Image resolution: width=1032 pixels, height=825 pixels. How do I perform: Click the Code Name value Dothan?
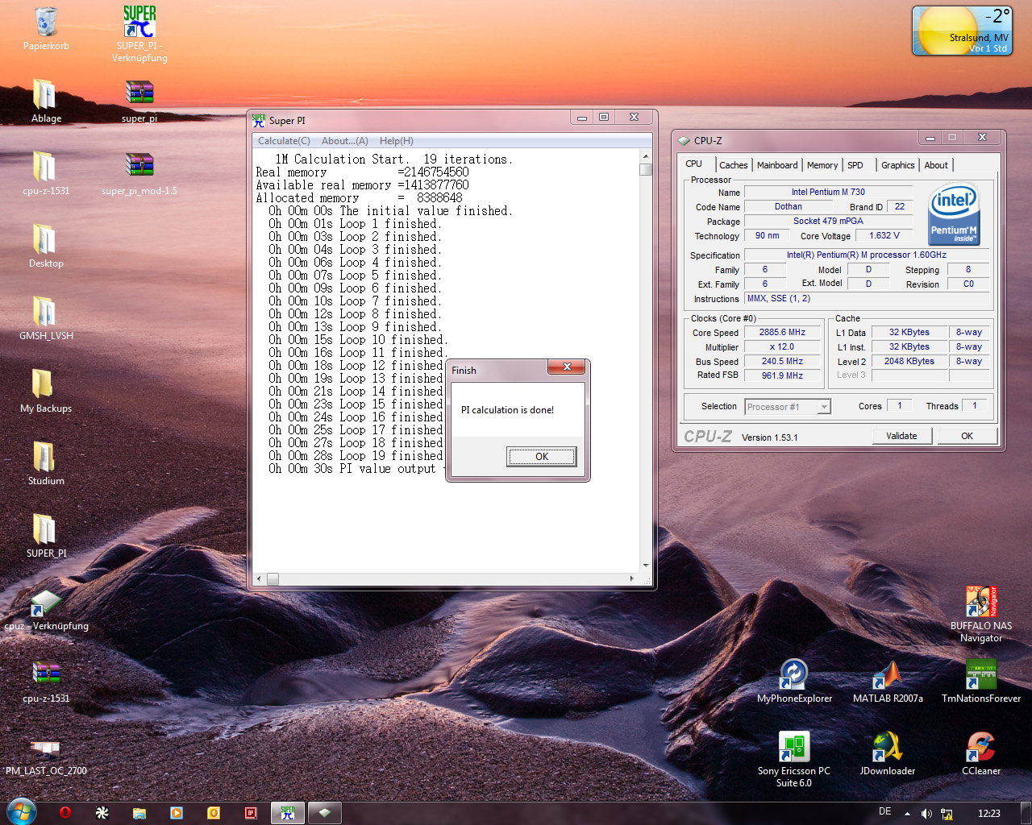point(789,206)
